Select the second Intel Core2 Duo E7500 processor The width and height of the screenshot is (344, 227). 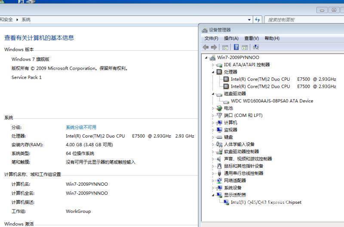tap(283, 86)
